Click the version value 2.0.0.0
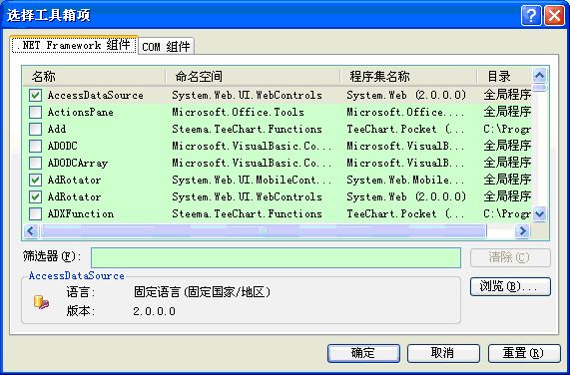570x375 pixels. [154, 311]
